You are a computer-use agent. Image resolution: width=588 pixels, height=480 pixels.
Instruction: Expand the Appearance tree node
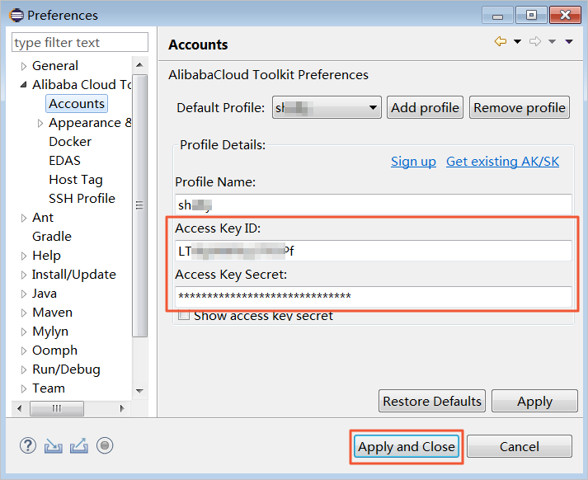40,123
